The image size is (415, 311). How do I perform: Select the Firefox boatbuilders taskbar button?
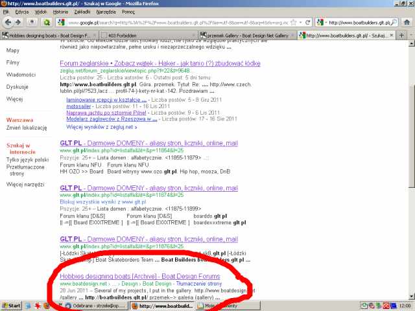point(163,306)
